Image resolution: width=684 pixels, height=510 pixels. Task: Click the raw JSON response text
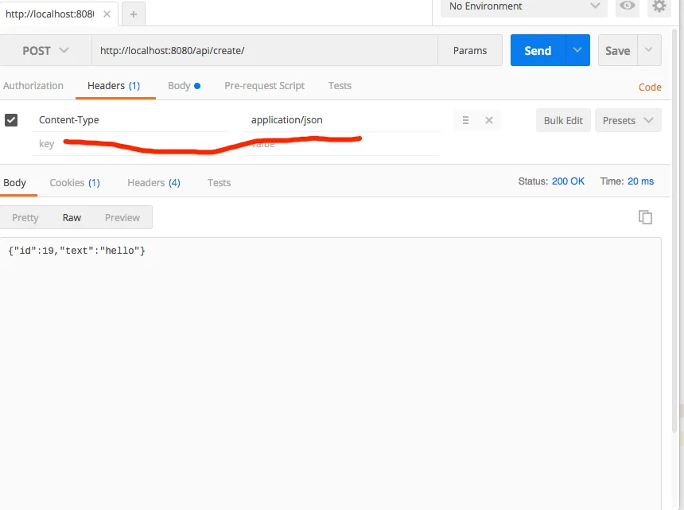tap(77, 251)
